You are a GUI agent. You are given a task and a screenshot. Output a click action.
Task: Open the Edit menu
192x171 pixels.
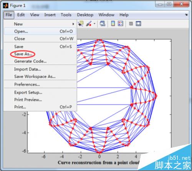coord(21,15)
